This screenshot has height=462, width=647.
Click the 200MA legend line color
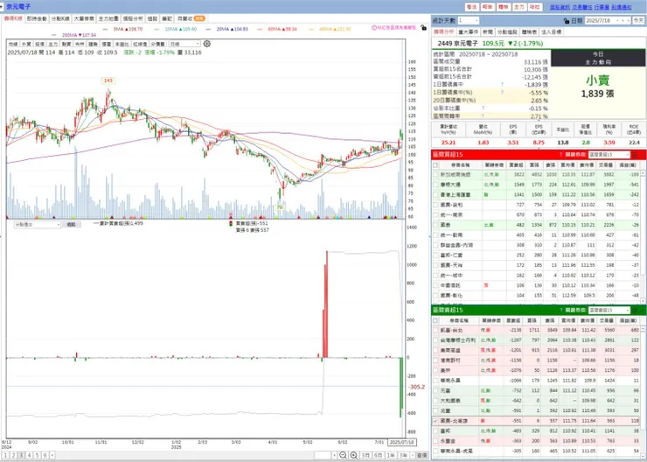point(54,35)
